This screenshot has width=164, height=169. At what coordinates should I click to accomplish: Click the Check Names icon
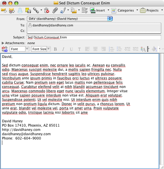[x=85, y=10]
